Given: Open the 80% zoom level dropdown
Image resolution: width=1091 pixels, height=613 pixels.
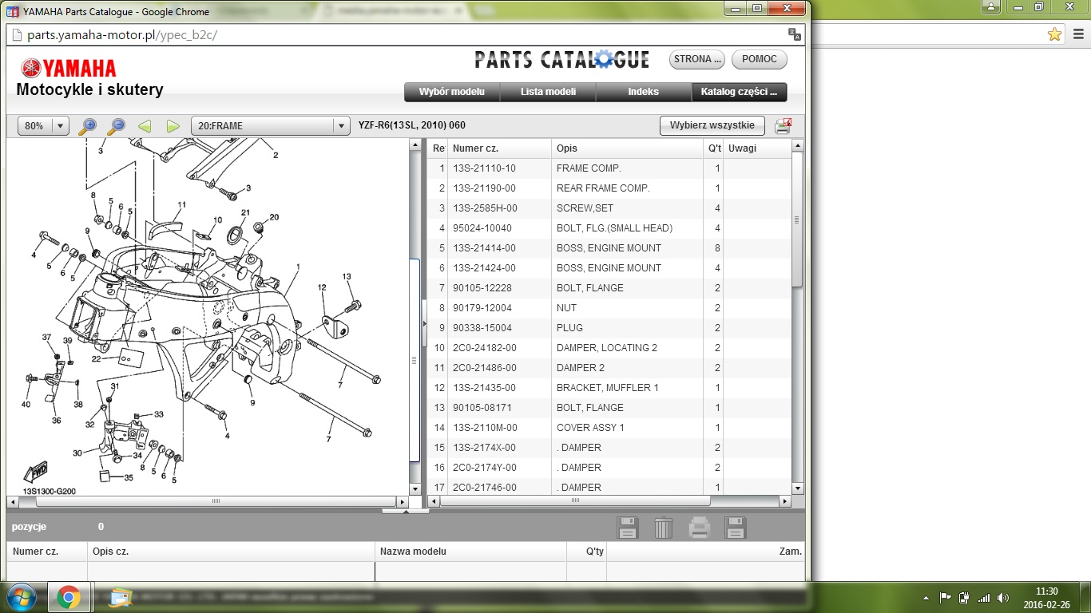Looking at the screenshot, I should click(60, 126).
